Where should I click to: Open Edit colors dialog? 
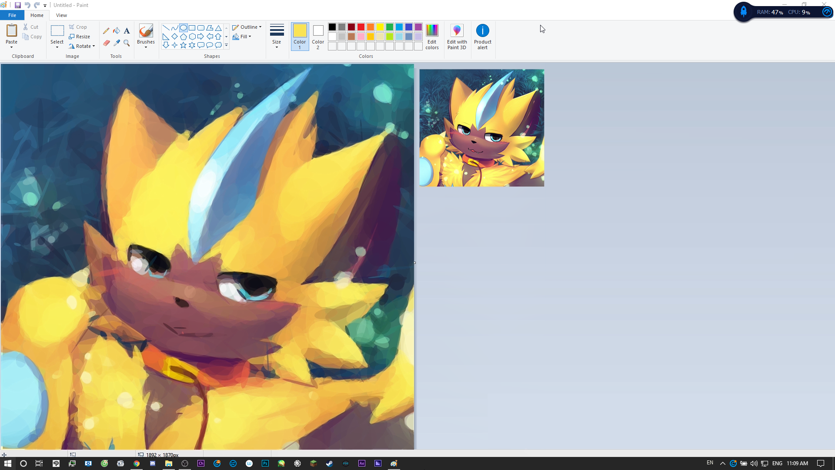pos(432,37)
